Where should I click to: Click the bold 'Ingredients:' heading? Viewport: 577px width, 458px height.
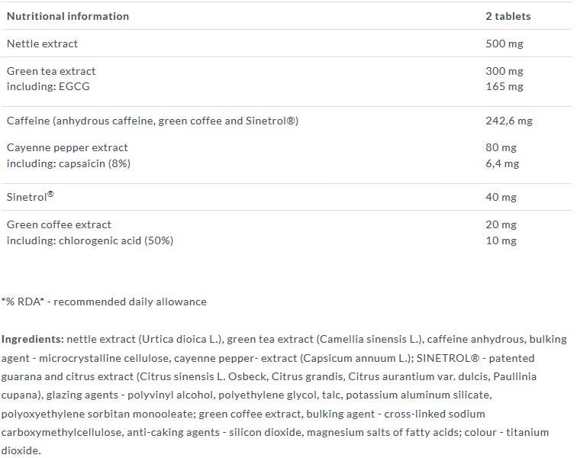(32, 339)
